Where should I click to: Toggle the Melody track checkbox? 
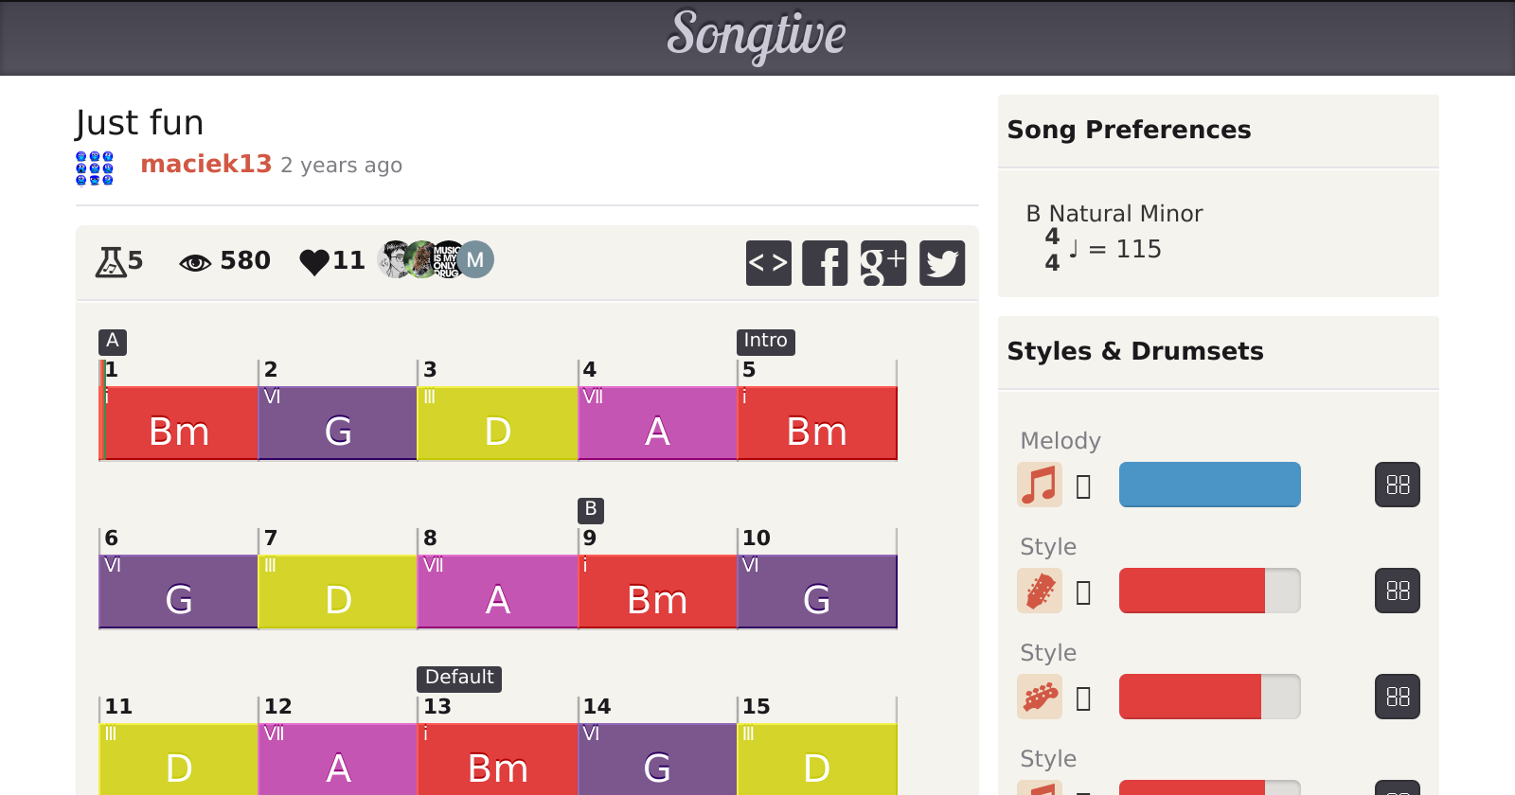pyautogui.click(x=1084, y=486)
